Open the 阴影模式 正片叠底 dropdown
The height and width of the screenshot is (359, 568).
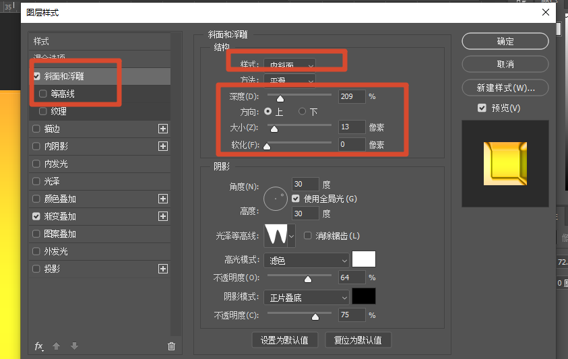coord(307,298)
